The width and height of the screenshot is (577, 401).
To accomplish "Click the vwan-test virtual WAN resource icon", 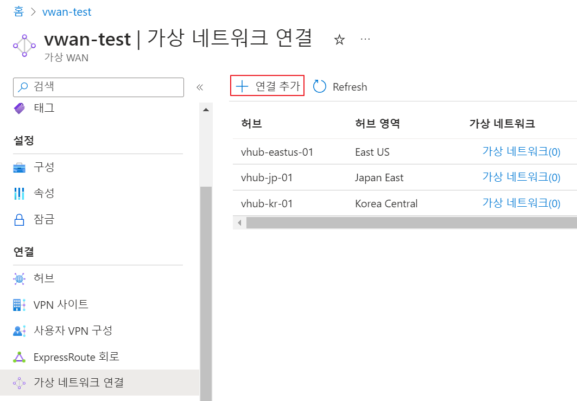I will (24, 46).
